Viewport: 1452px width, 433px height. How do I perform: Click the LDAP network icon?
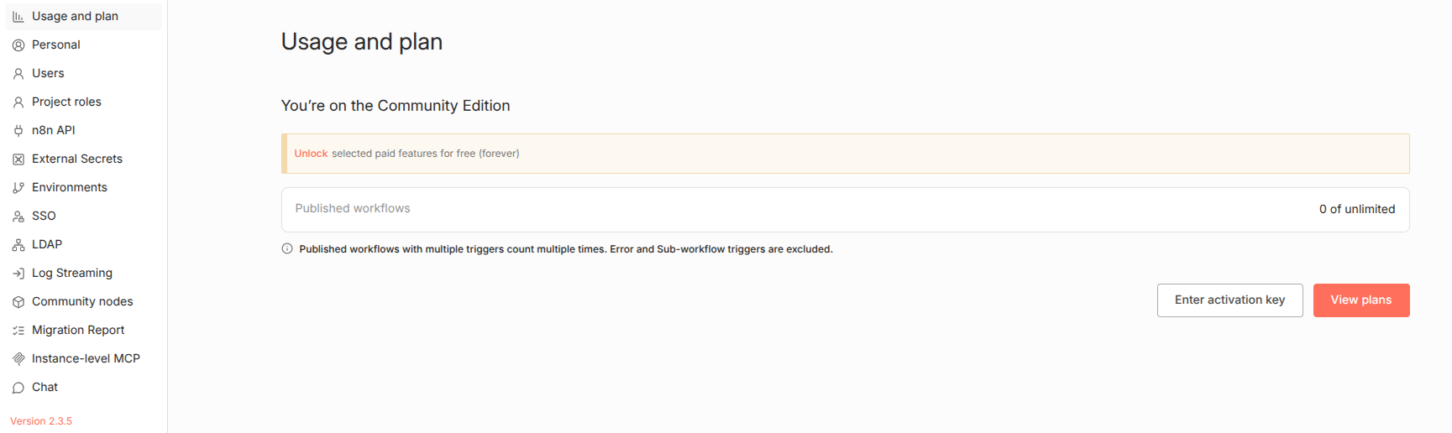[x=18, y=245]
